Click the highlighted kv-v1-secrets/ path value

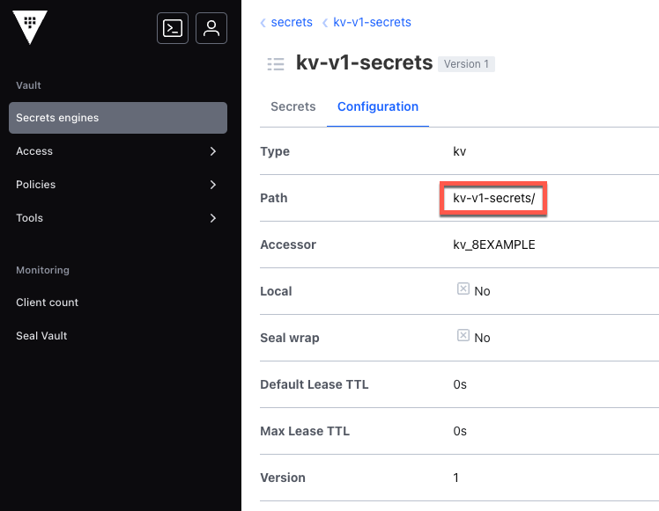[x=493, y=198]
